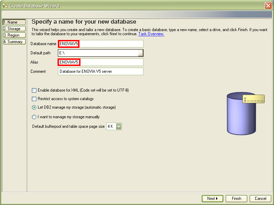Click the wizard heading 'Specify a name for your new database'
The height and width of the screenshot is (205, 274).
click(x=84, y=22)
